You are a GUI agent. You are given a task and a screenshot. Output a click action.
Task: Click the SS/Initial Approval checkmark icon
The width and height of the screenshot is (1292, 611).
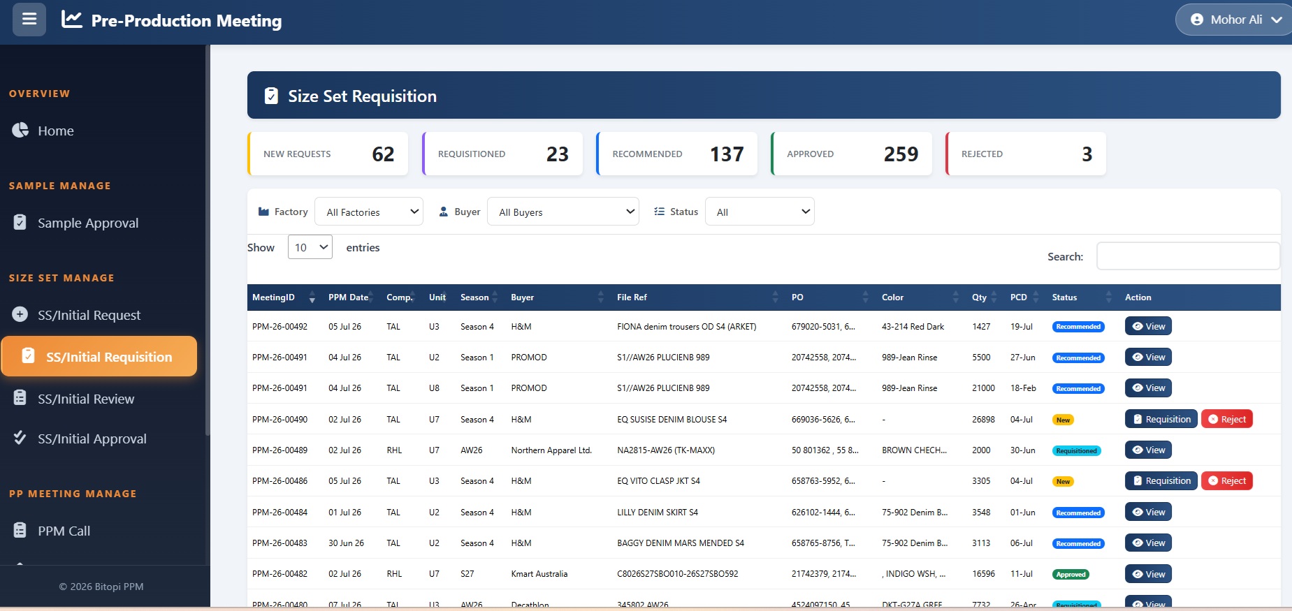click(x=20, y=437)
